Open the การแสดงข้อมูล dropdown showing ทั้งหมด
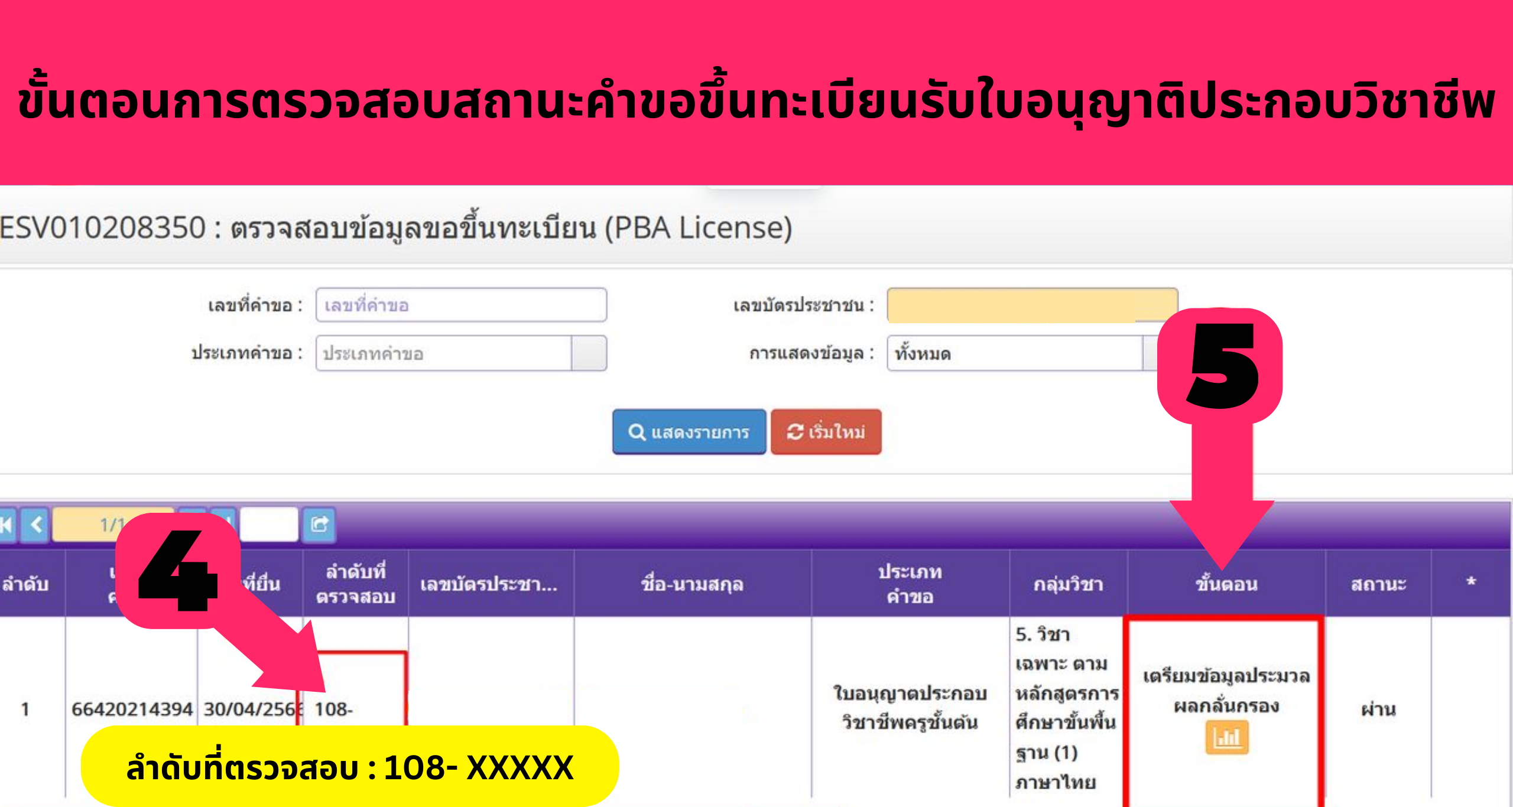This screenshot has height=807, width=1513. pos(1021,353)
